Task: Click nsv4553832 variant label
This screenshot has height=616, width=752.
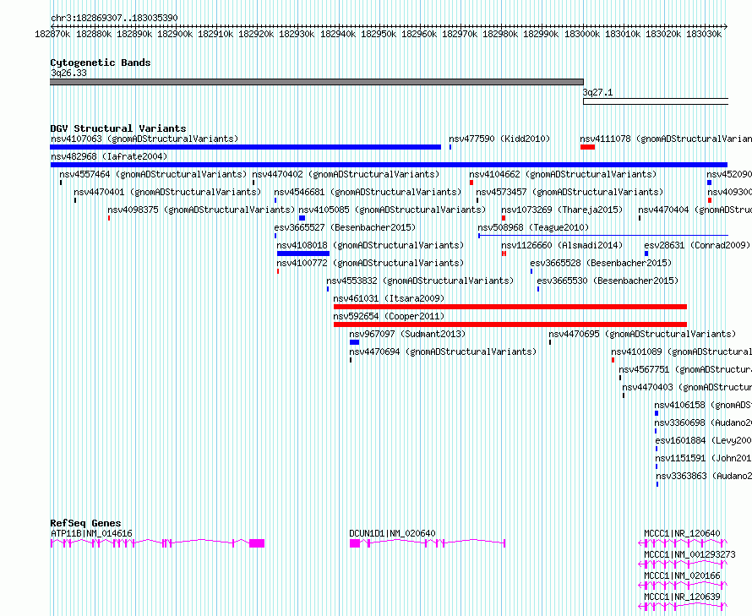Action: point(420,281)
